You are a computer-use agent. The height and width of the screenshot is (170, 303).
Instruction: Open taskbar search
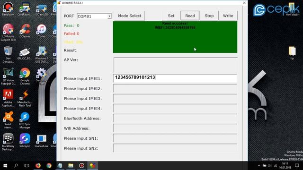[x=16, y=166]
